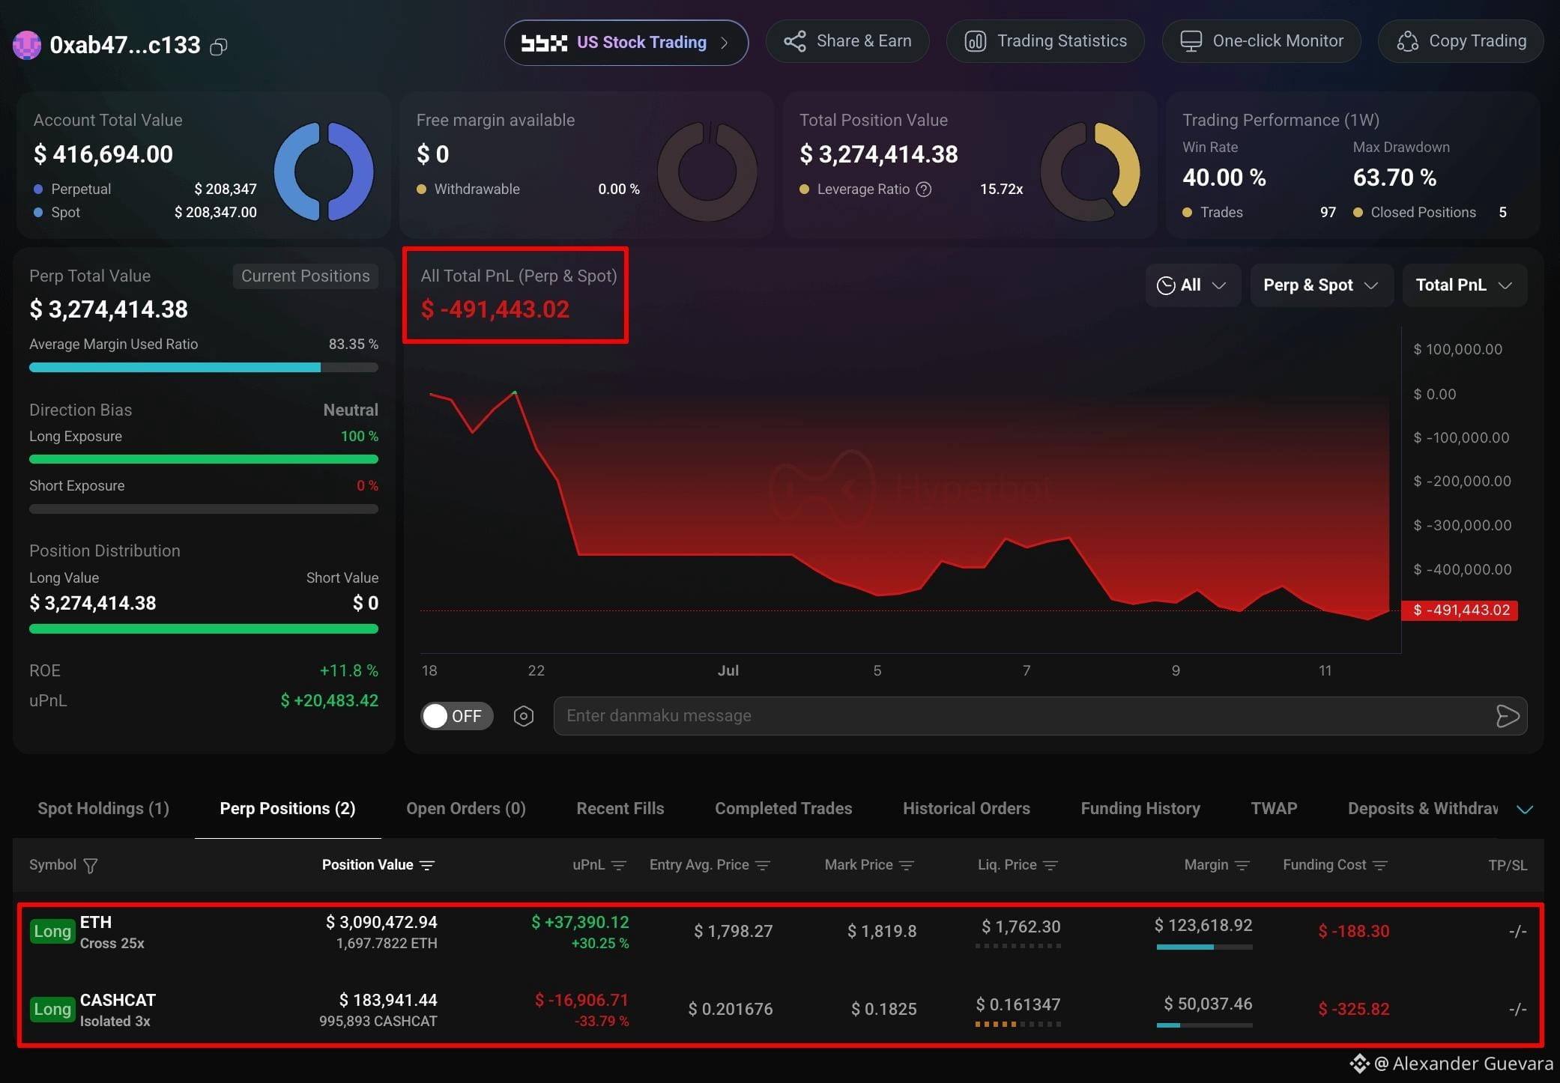Click the Long Exposure bar
Image resolution: width=1560 pixels, height=1083 pixels.
tap(204, 459)
